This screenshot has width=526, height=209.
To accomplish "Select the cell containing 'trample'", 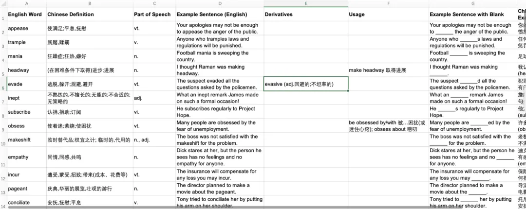I will (x=26, y=42).
